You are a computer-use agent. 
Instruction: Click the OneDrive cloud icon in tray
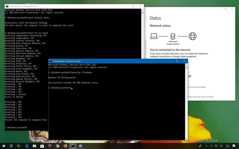[211, 146]
